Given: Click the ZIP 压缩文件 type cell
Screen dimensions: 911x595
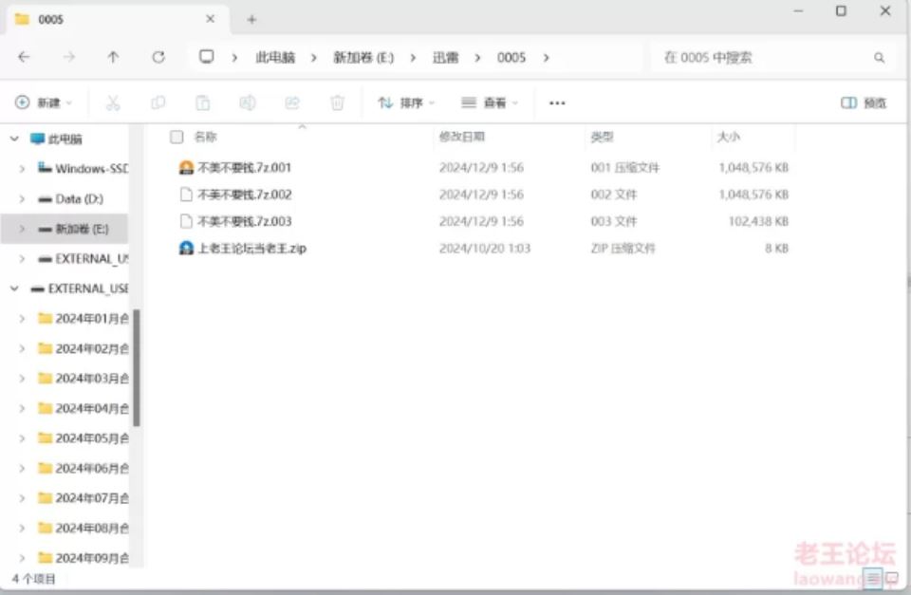Looking at the screenshot, I should 623,248.
